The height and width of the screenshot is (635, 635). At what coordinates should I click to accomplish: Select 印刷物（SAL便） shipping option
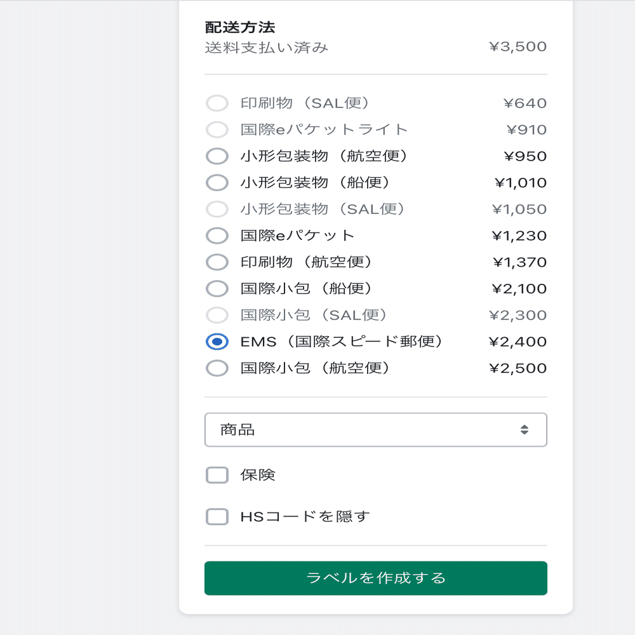click(217, 104)
